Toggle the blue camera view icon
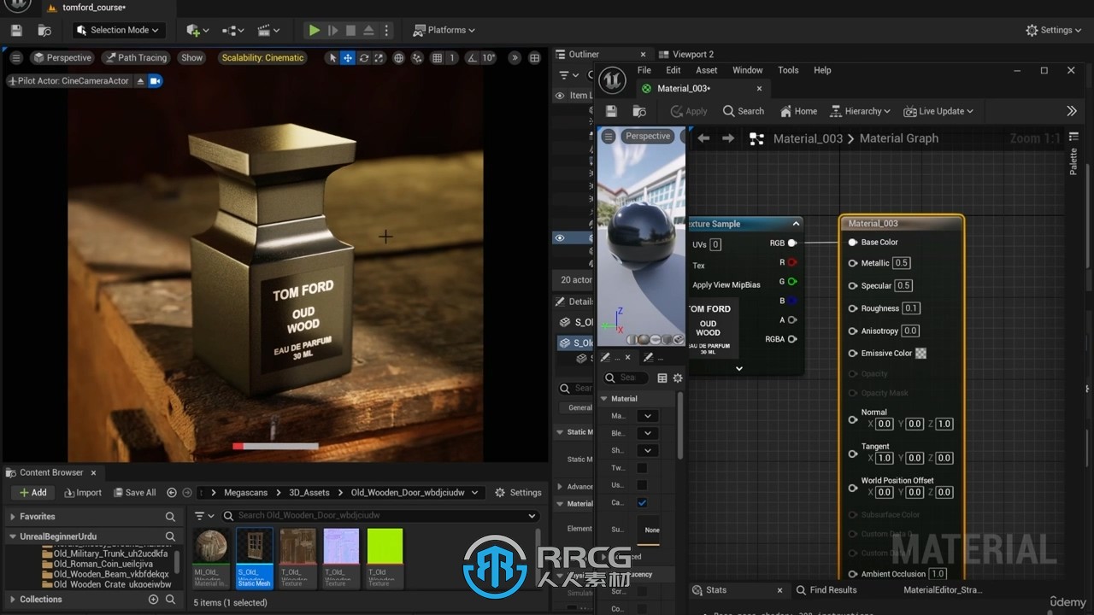 tap(156, 81)
